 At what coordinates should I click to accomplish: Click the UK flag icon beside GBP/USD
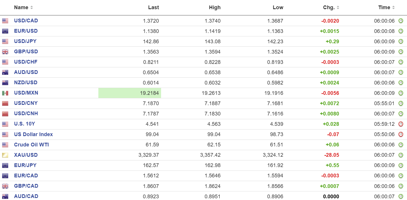(5, 52)
